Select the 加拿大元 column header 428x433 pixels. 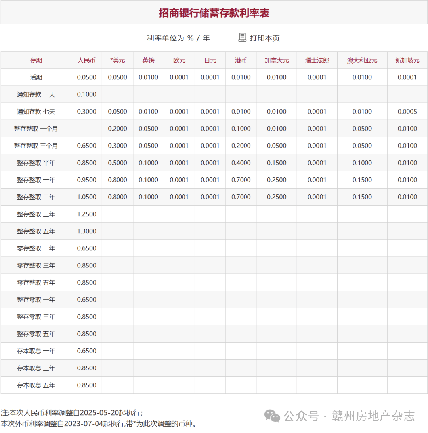coord(277,60)
